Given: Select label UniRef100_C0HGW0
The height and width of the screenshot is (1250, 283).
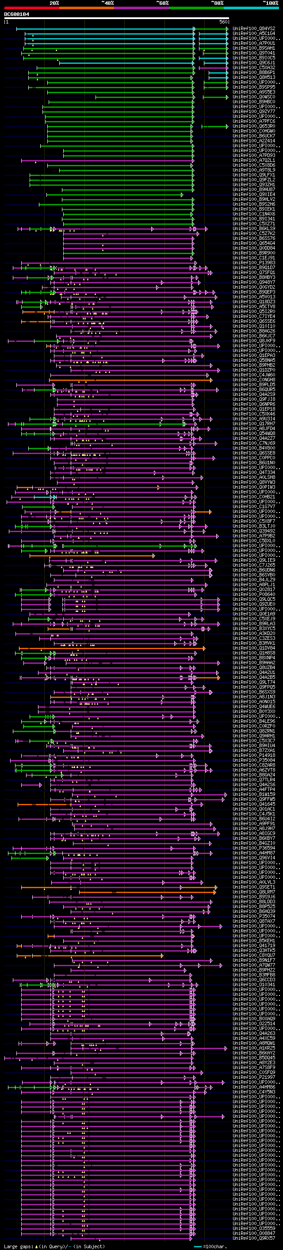Looking at the screenshot, I should point(254,131).
